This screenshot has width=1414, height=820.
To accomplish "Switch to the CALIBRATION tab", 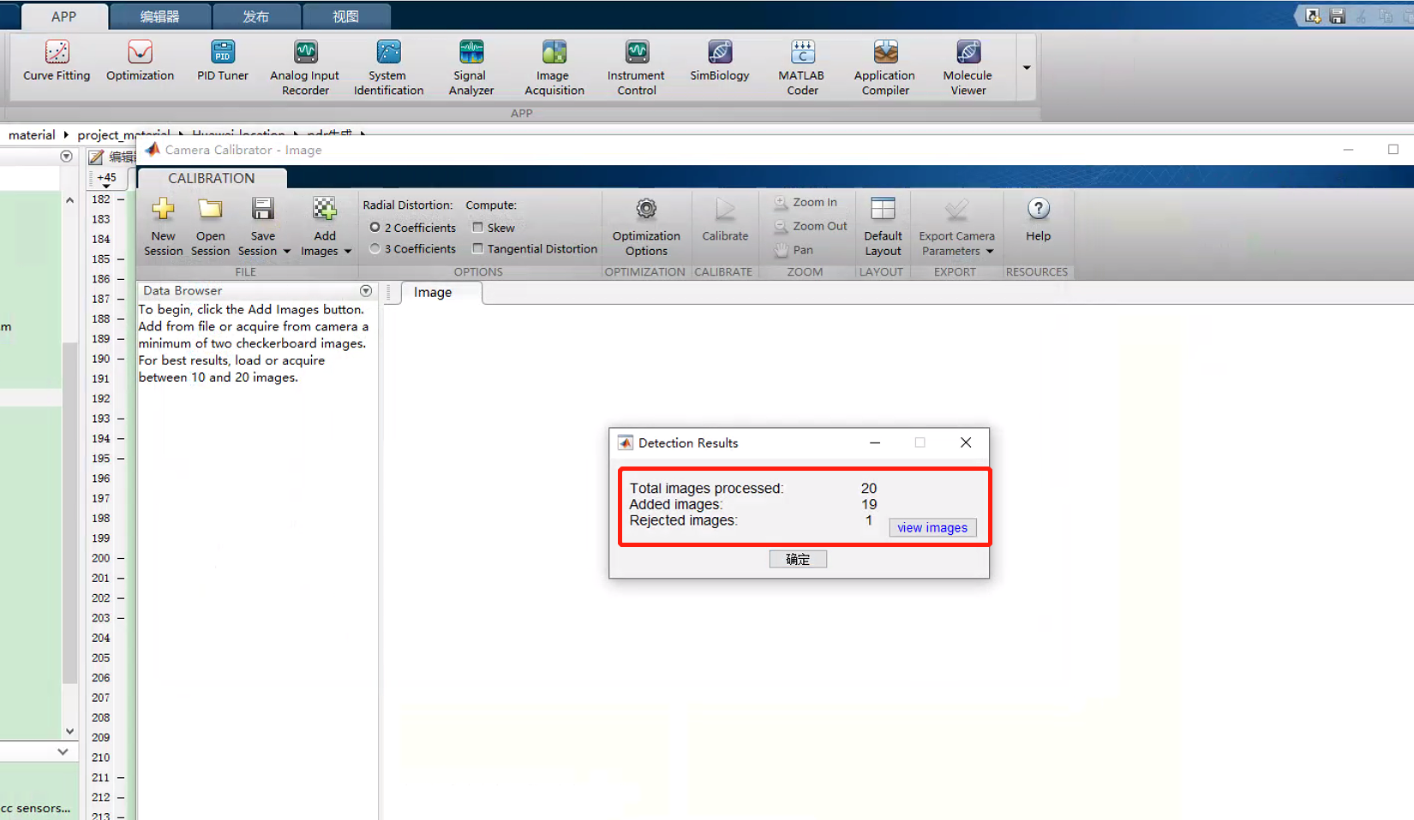I will click(x=212, y=178).
